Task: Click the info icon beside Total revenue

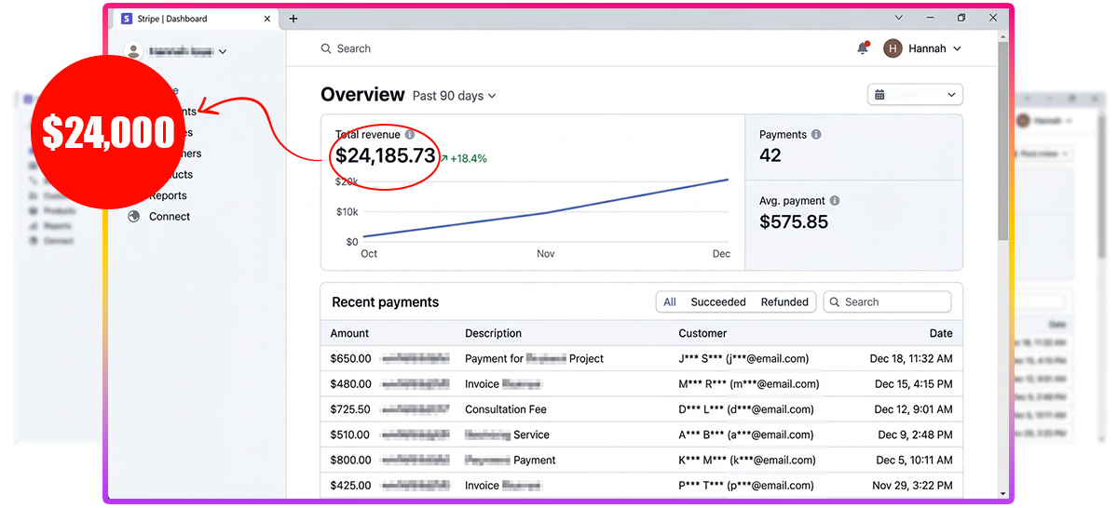Action: [410, 135]
